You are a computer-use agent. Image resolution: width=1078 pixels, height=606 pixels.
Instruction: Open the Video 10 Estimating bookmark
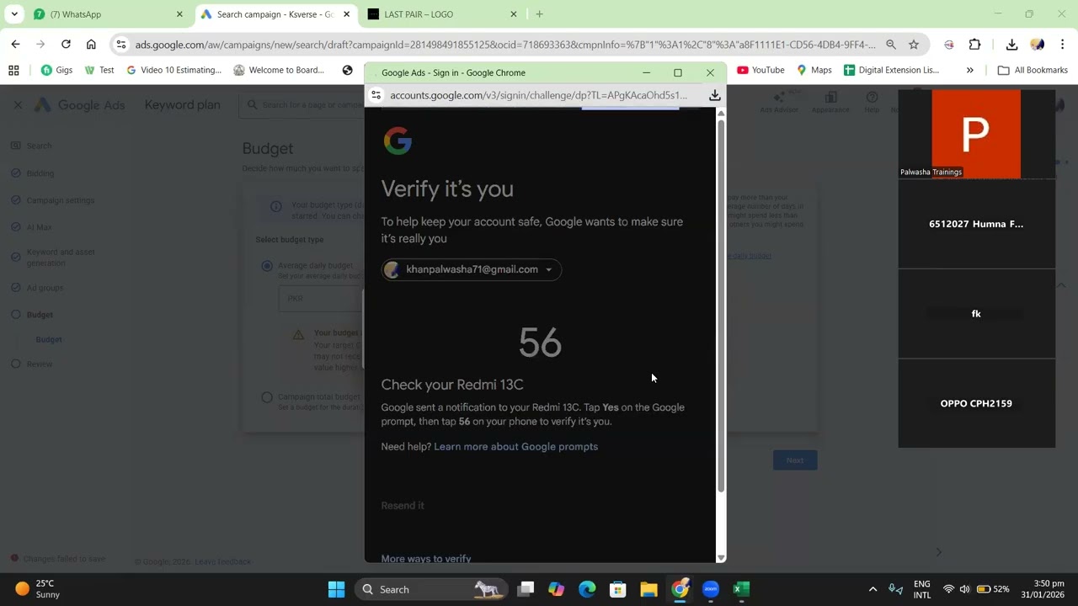173,70
